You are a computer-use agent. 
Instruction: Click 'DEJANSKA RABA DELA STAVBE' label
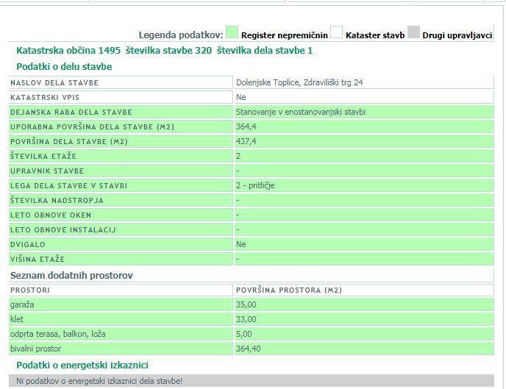click(71, 113)
